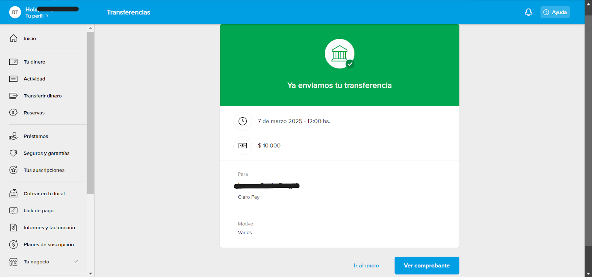Go to Tus suscripciones
Image resolution: width=592 pixels, height=277 pixels.
44,170
